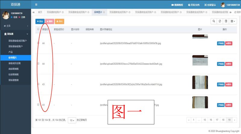Go to page 18 in the pagination

pyautogui.click(x=223, y=120)
